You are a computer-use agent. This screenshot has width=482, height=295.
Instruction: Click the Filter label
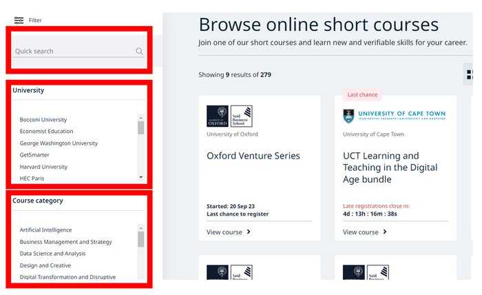(x=35, y=20)
